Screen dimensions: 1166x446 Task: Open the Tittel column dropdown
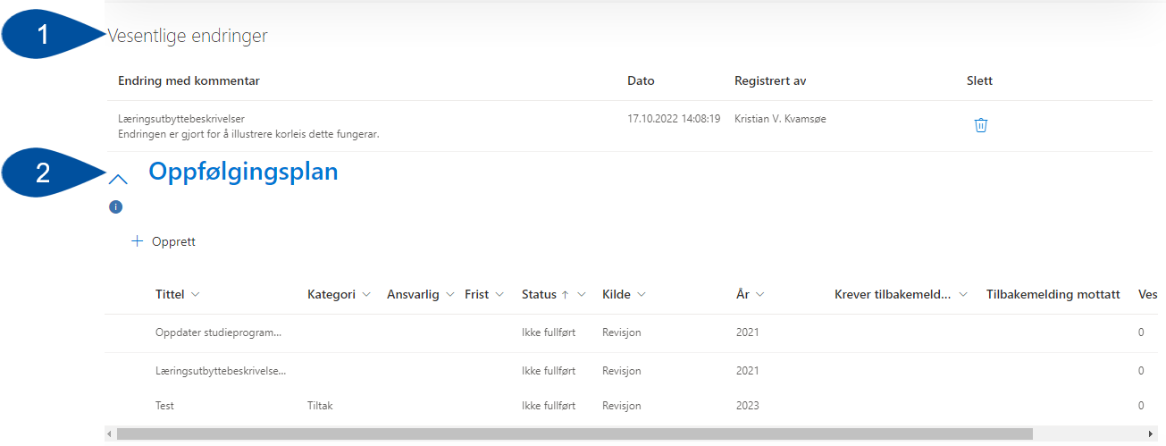195,295
